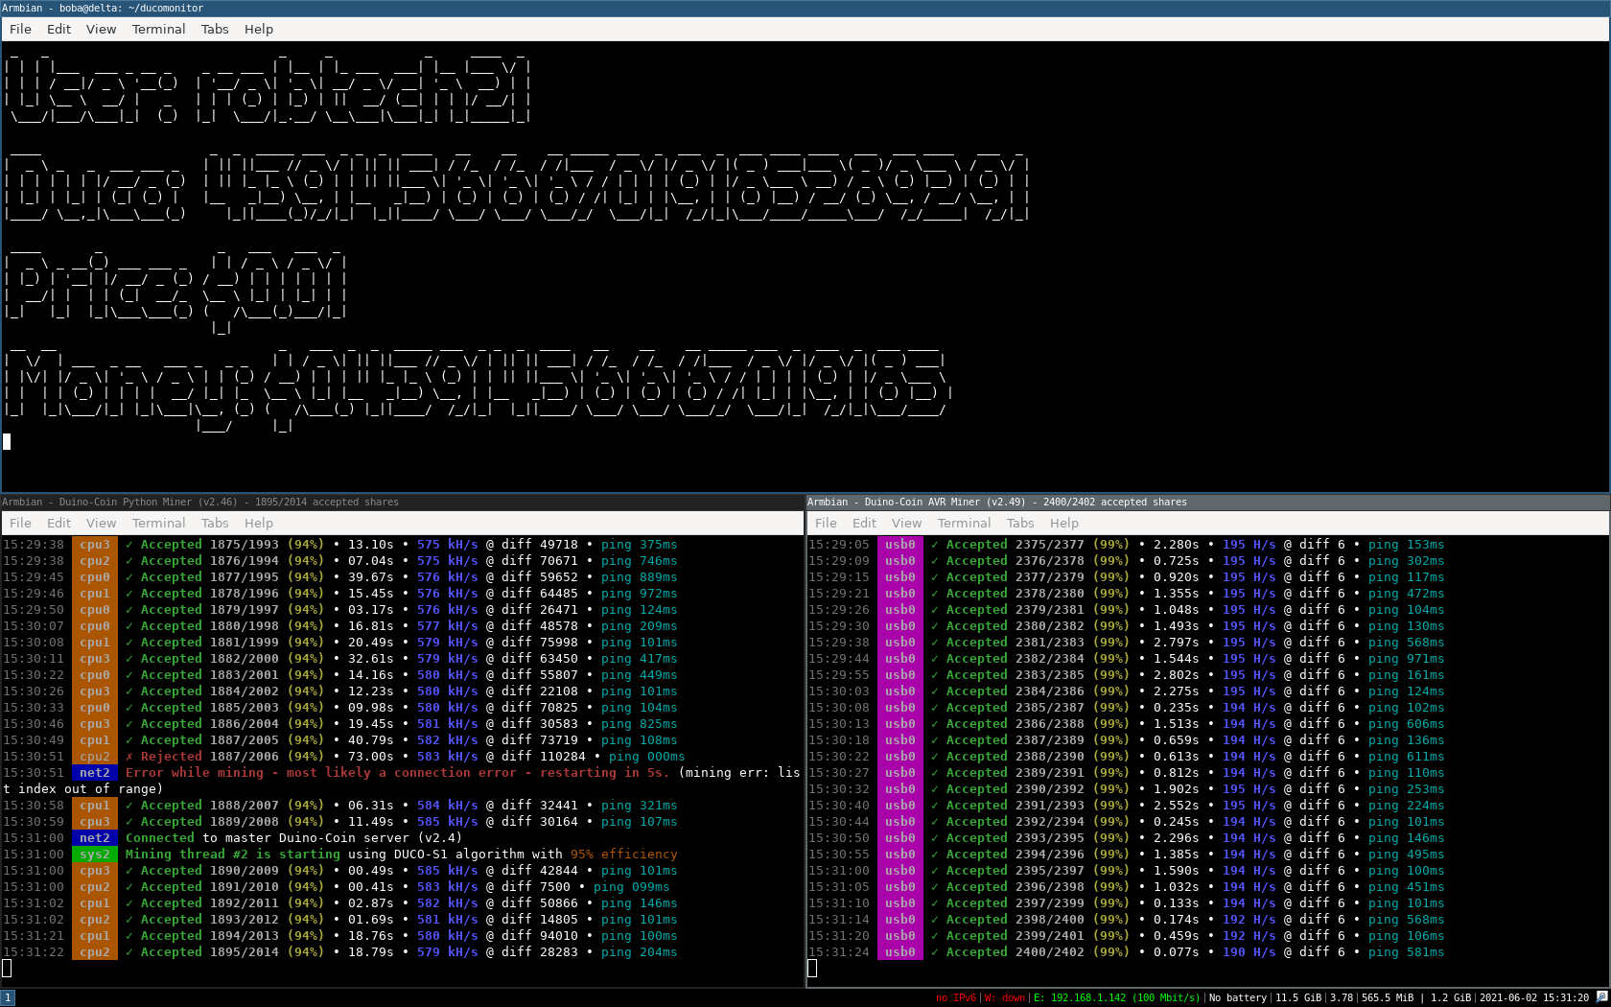Focus ducomonitor window title bar
This screenshot has height=1007, width=1611.
pos(805,8)
